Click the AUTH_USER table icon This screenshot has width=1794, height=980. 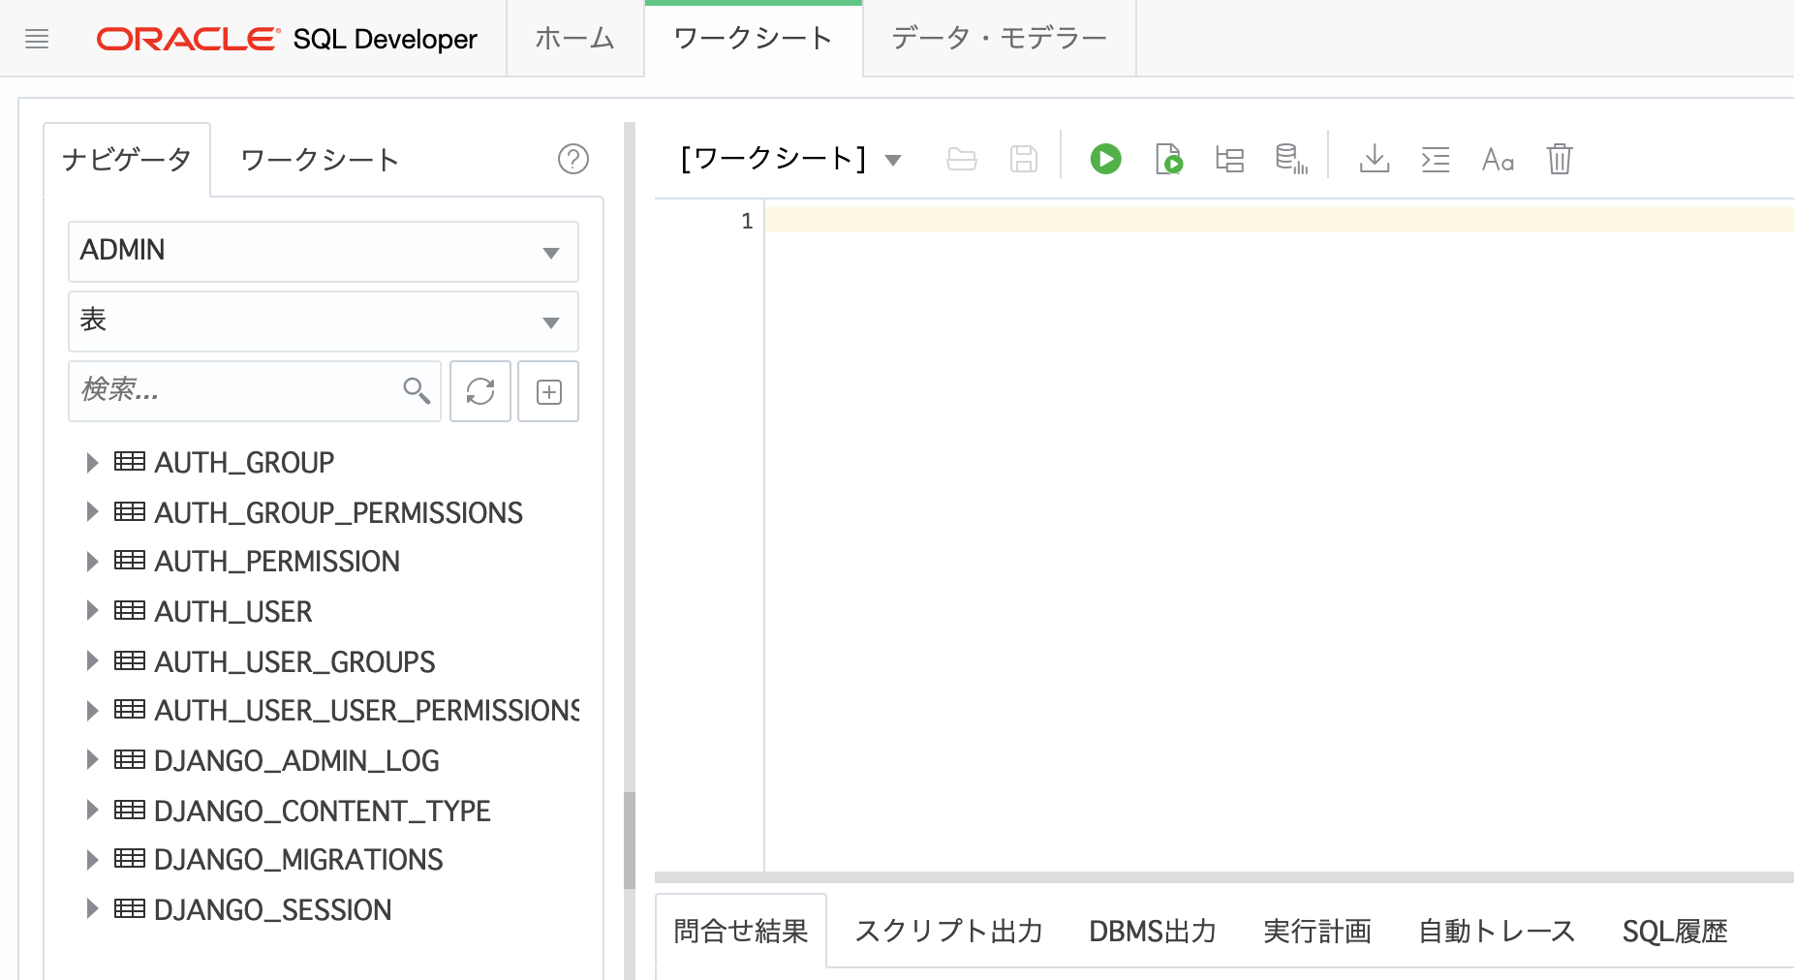click(130, 611)
